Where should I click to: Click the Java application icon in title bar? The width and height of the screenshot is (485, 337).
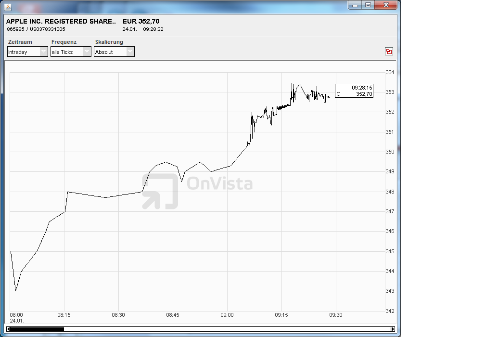8,7
